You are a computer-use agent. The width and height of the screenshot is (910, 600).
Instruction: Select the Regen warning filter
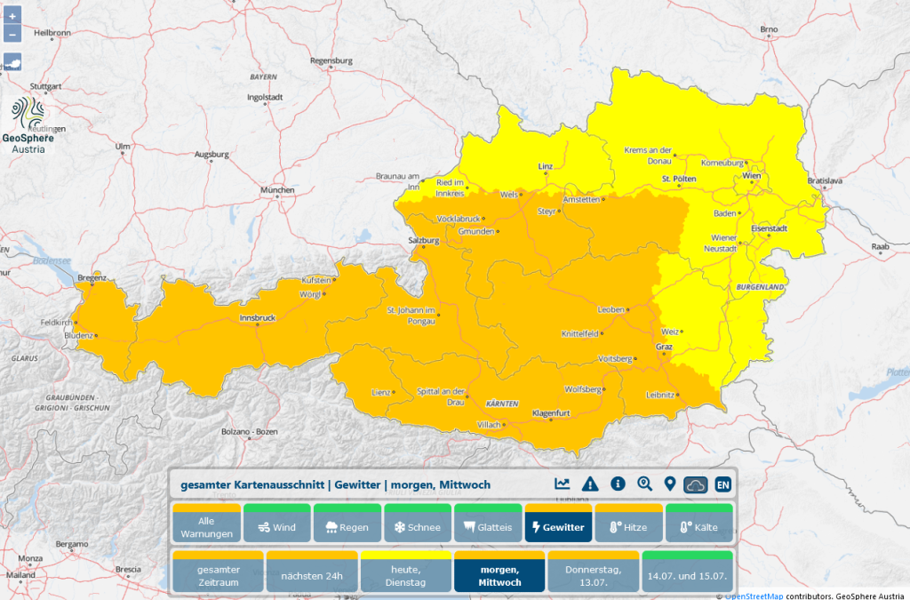[347, 526]
